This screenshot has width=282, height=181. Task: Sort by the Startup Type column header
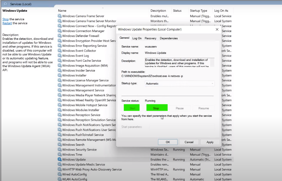pos(199,11)
